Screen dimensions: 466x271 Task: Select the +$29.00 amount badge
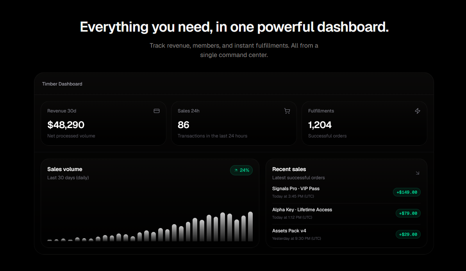click(408, 234)
